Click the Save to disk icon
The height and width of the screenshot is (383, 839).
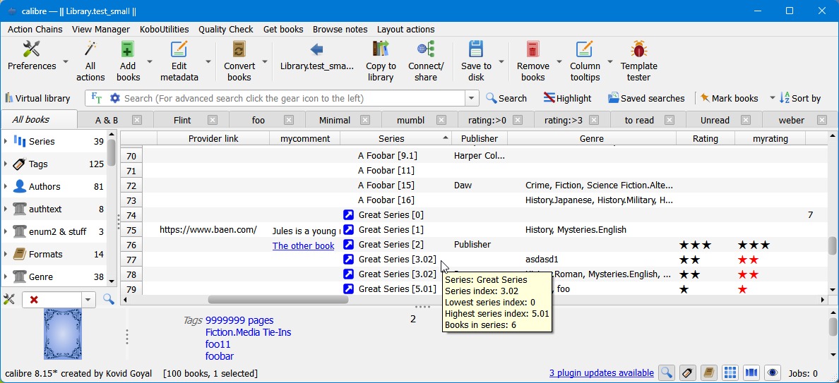coord(476,49)
